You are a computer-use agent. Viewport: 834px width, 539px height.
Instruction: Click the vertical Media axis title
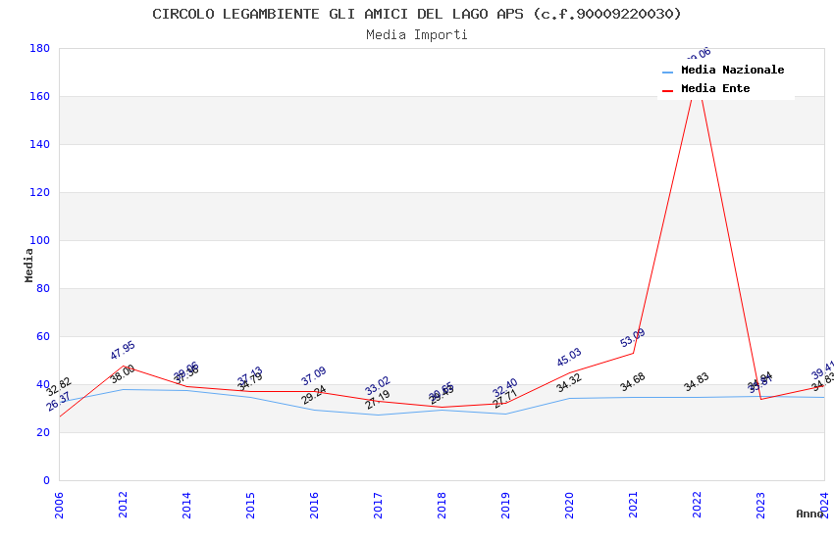pos(29,265)
